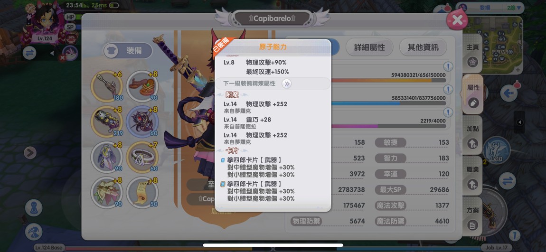This screenshot has width=546, height=252.
Task: Toggle the swap button near skill wheel
Action: point(507,181)
